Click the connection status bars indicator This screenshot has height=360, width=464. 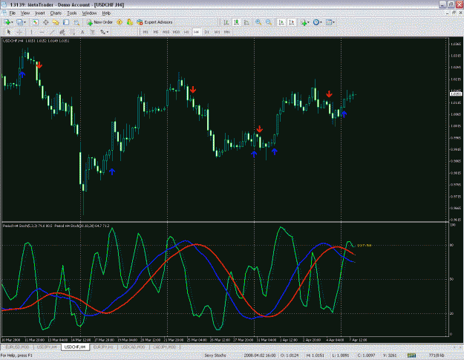click(x=411, y=356)
